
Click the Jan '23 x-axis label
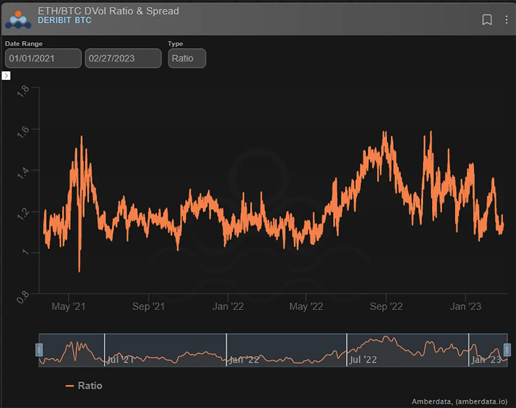coord(465,306)
